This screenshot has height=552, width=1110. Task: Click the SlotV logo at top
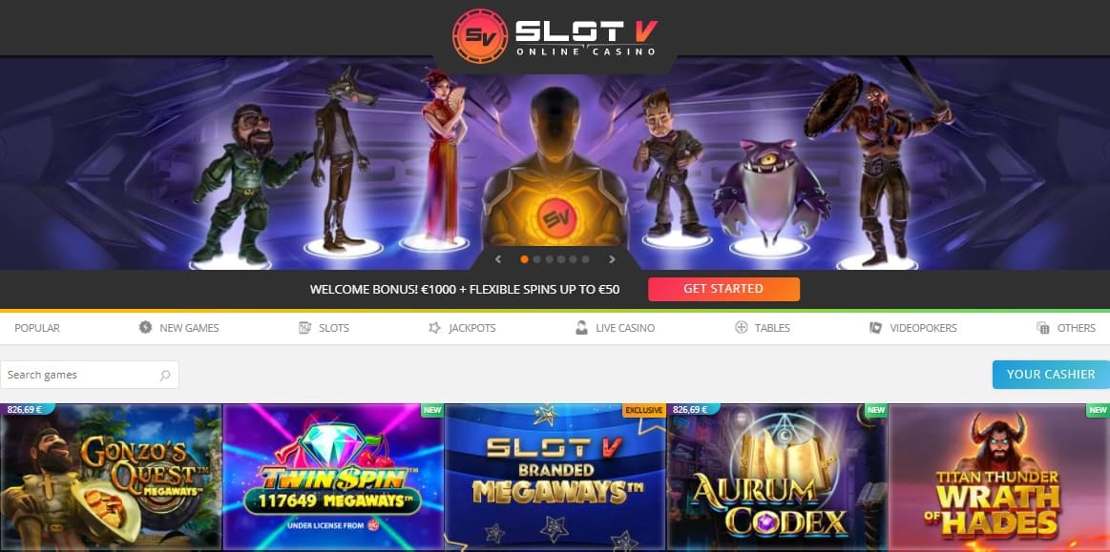click(x=555, y=35)
